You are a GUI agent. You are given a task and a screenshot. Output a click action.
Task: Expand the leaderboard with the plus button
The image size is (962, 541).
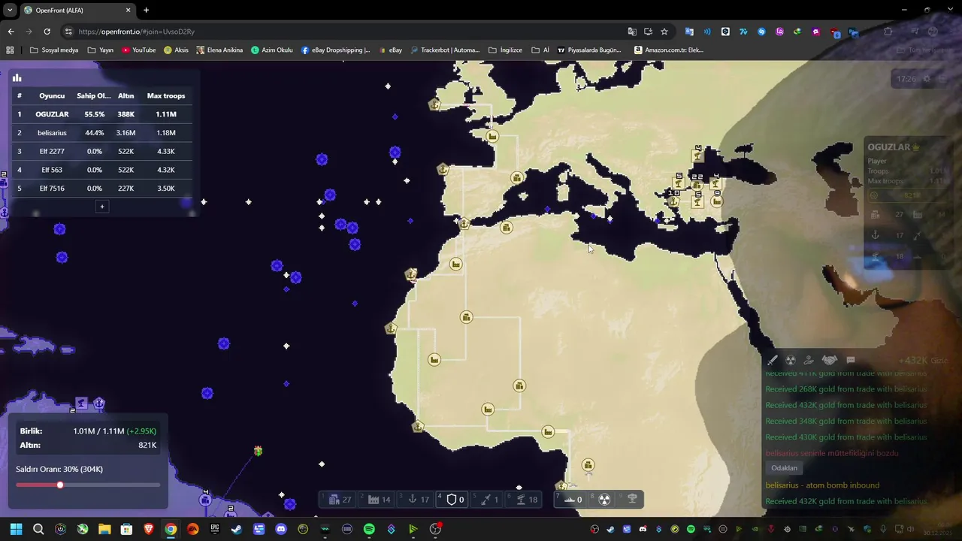(x=102, y=207)
